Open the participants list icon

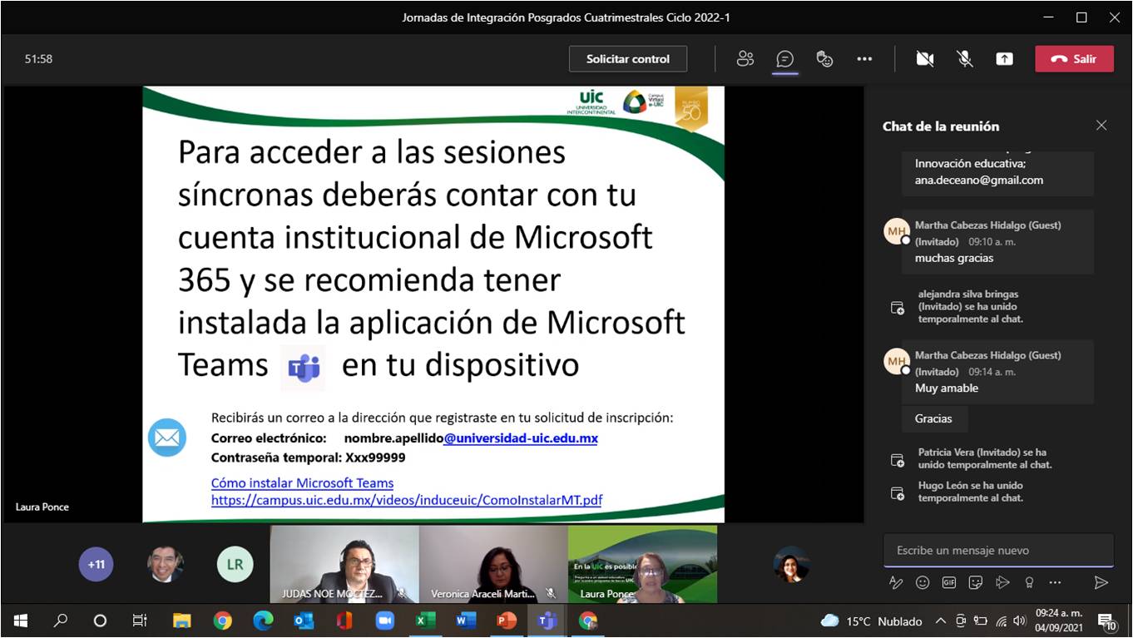745,59
